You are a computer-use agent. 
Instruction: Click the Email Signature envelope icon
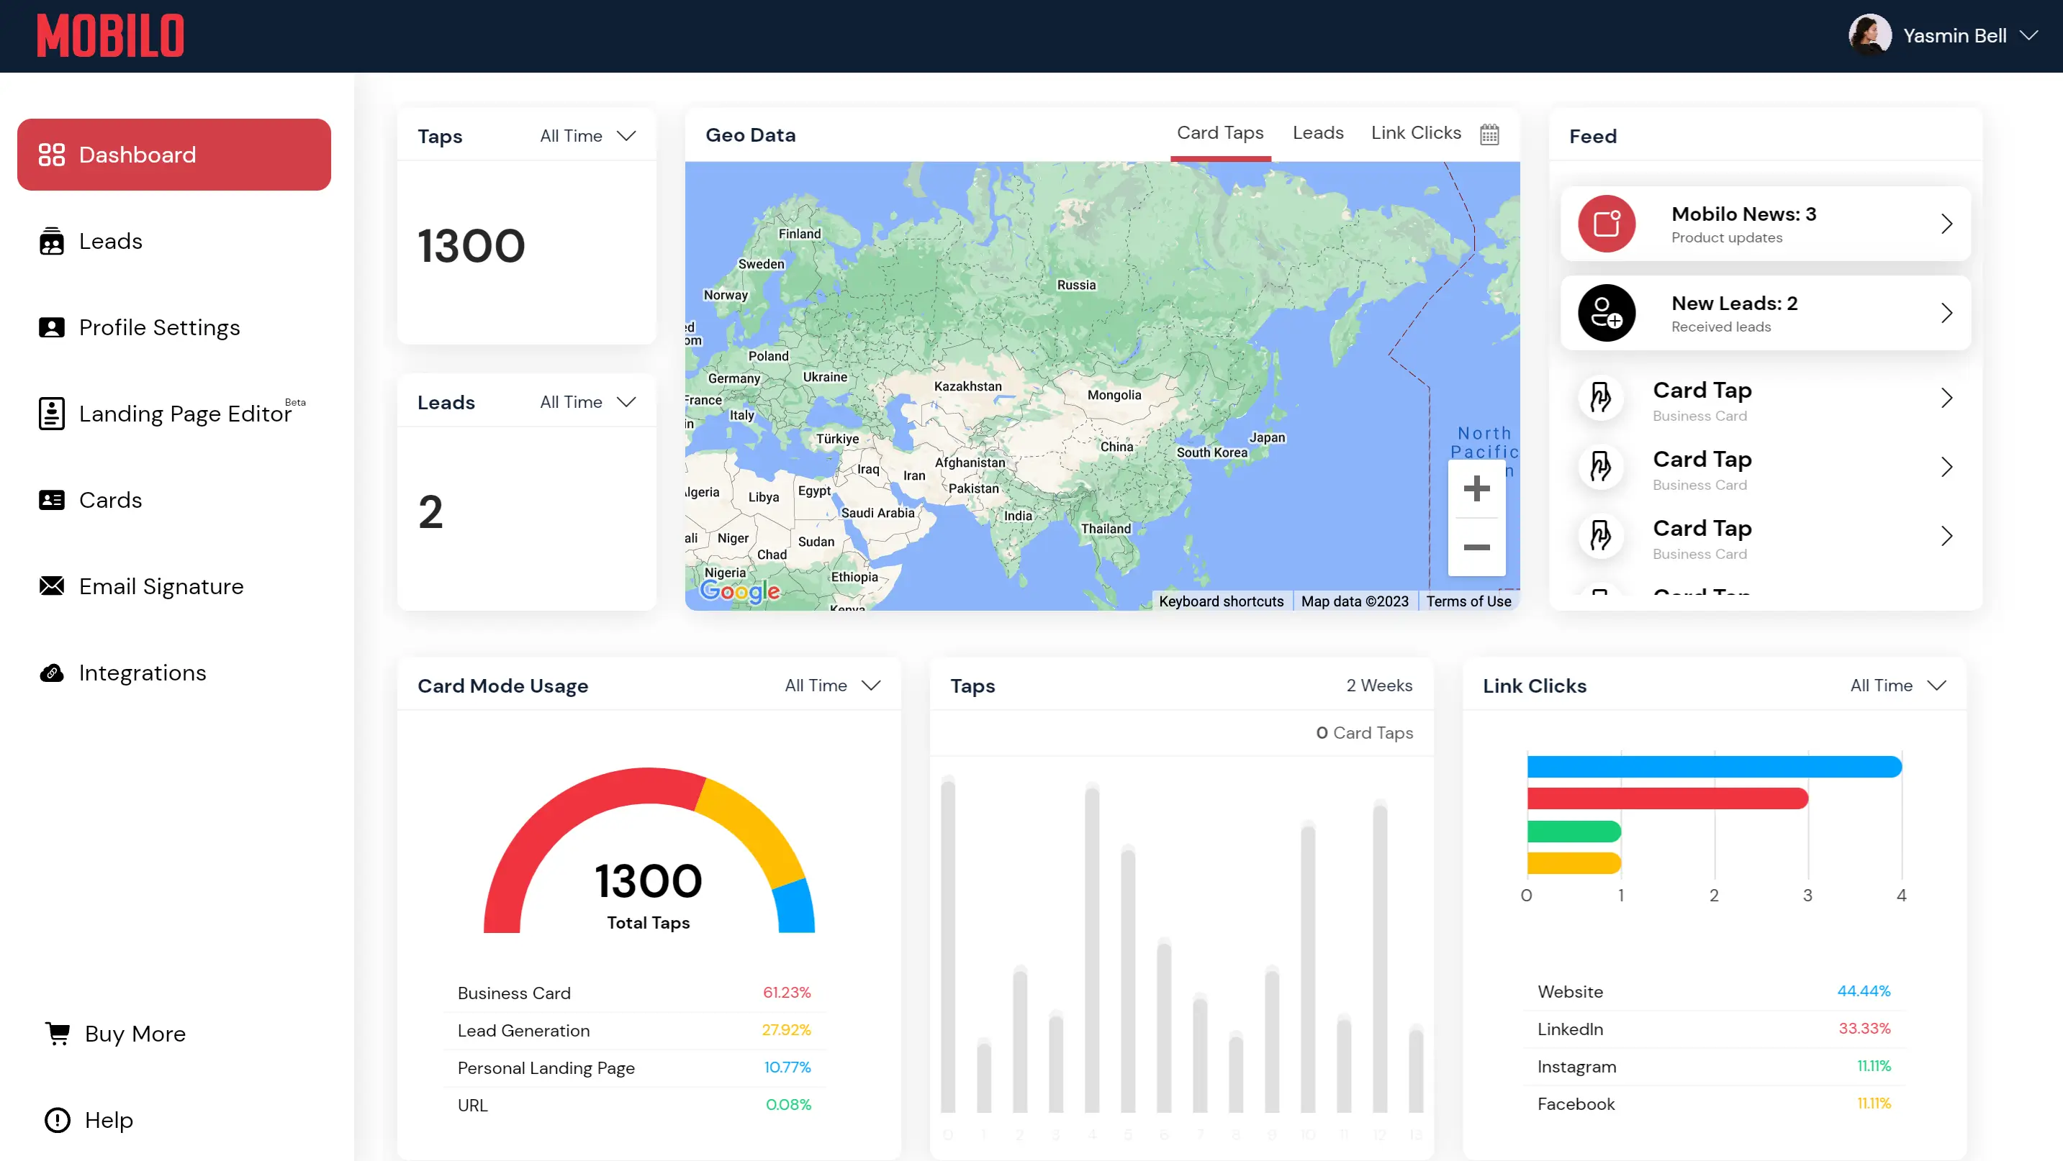[x=51, y=586]
